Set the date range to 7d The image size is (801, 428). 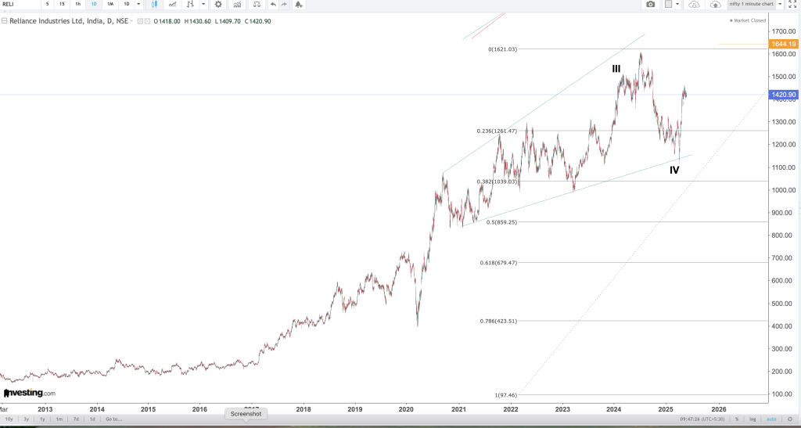pyautogui.click(x=76, y=419)
